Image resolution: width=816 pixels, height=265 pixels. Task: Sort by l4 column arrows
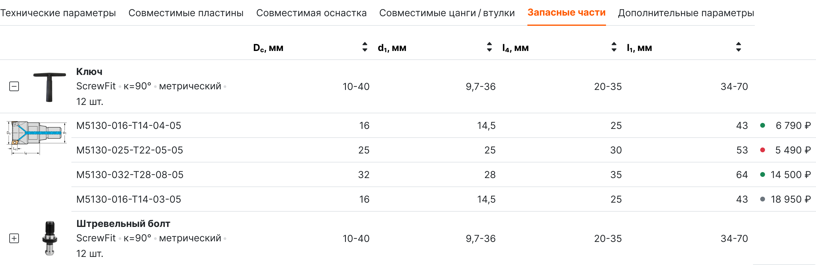pyautogui.click(x=613, y=47)
